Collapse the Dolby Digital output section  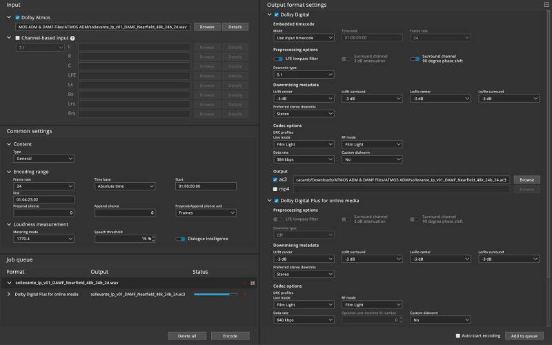[269, 14]
